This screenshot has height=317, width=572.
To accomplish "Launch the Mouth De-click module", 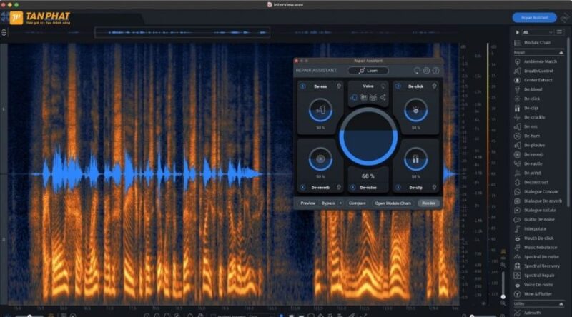I will point(538,238).
